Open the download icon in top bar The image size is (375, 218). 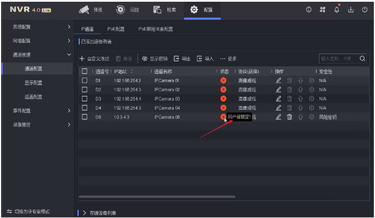[x=350, y=10]
